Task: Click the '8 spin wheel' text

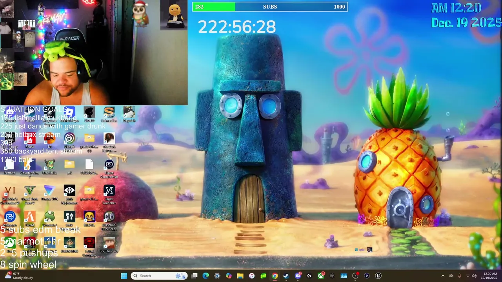Action: 28,265
